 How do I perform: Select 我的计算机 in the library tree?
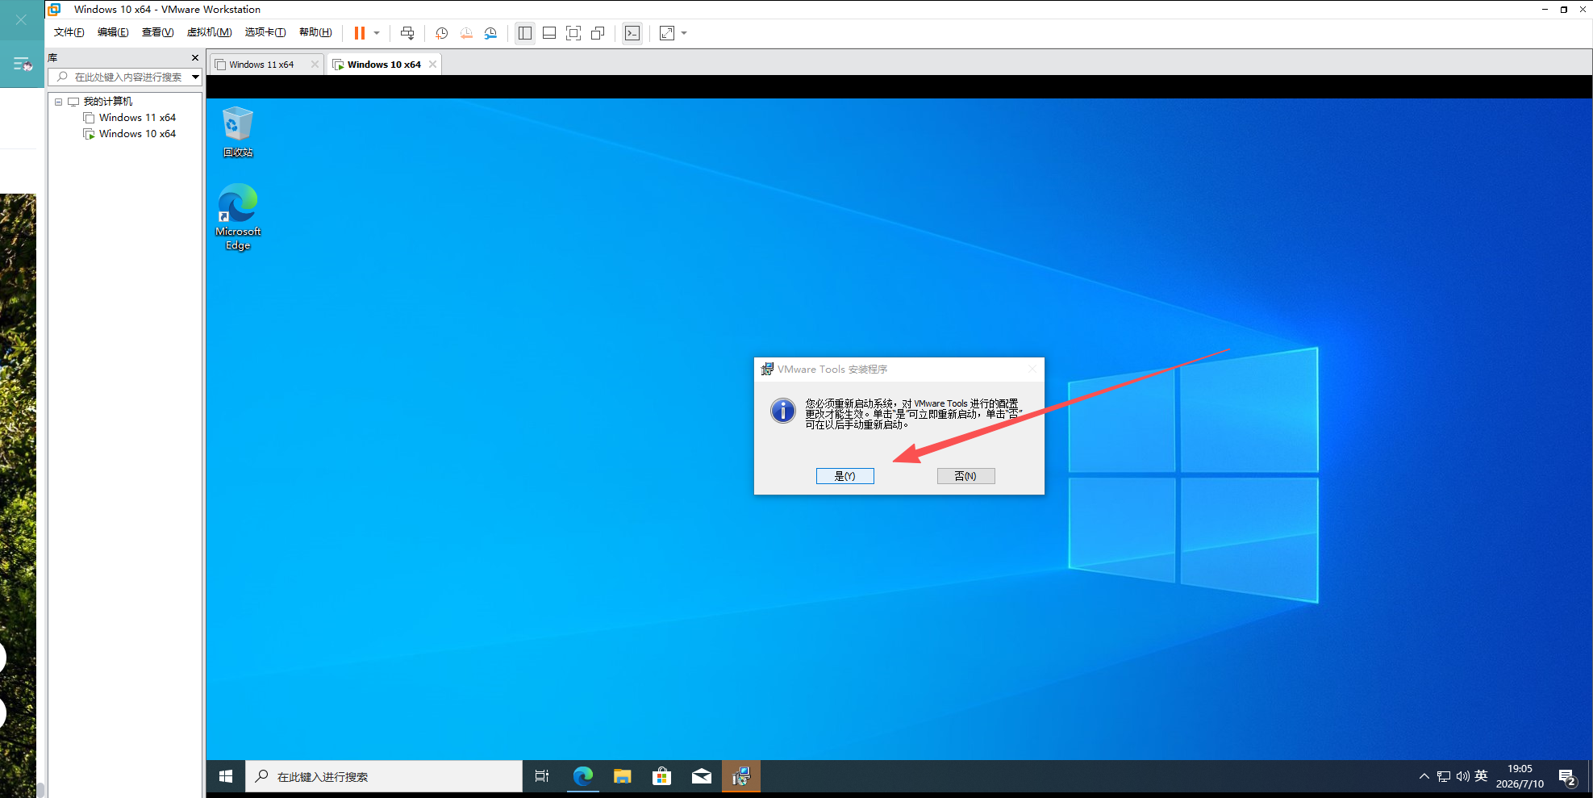(x=108, y=102)
